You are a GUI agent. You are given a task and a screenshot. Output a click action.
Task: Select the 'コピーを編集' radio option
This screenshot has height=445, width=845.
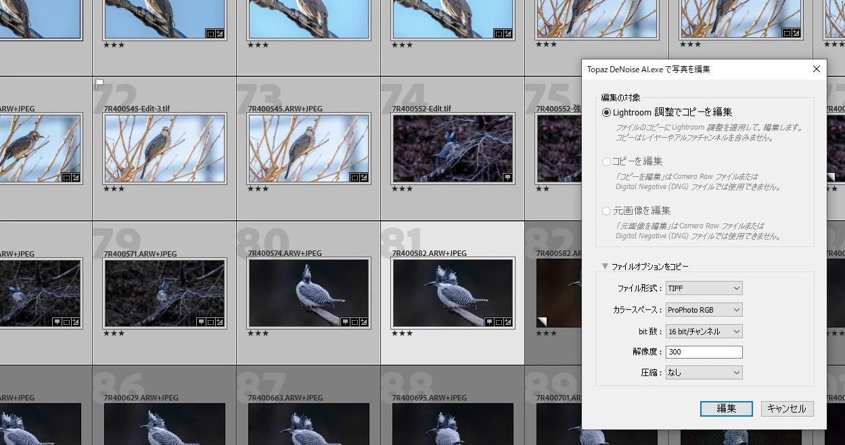(x=607, y=161)
